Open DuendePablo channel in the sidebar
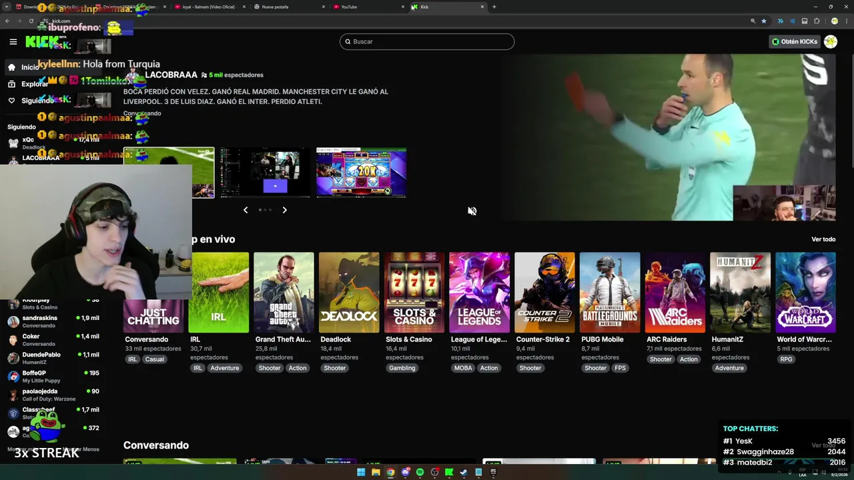 tap(53, 358)
